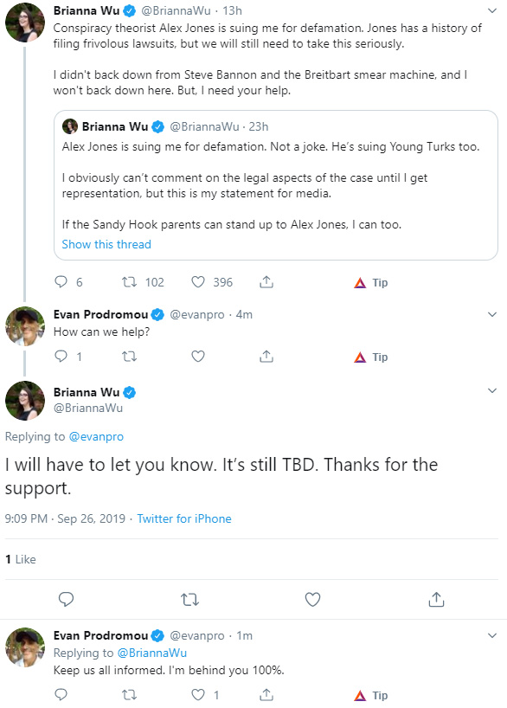Open Evan Prodromou's avatar on 1m reply

25,647
